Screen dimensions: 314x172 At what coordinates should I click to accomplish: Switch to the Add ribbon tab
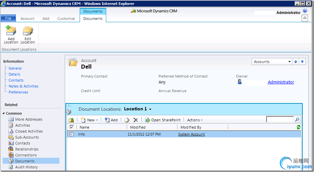tap(46, 19)
